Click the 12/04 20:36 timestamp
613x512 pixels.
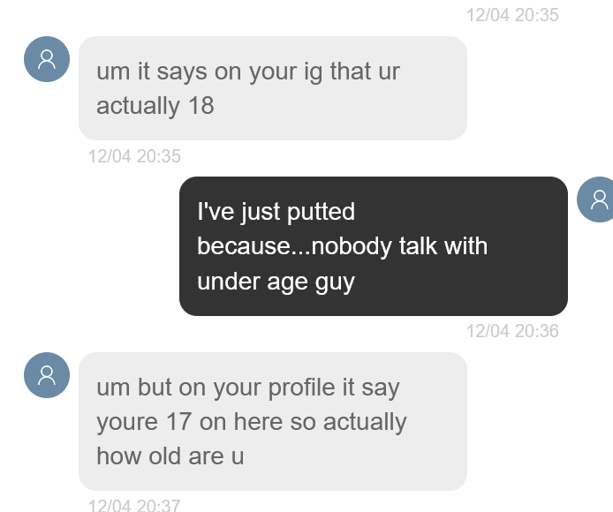click(x=512, y=331)
